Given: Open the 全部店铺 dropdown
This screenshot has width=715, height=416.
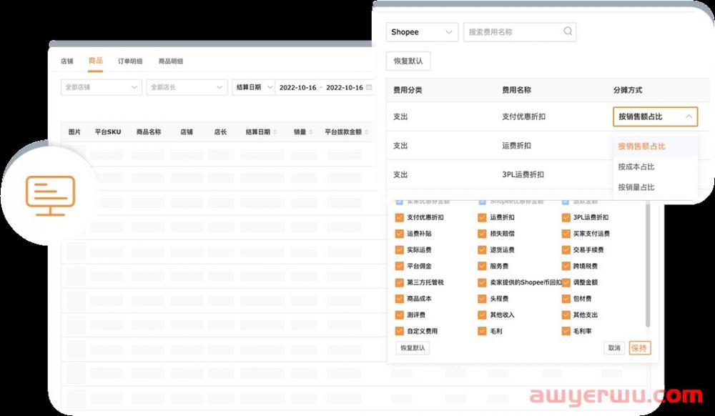Looking at the screenshot, I should (100, 86).
